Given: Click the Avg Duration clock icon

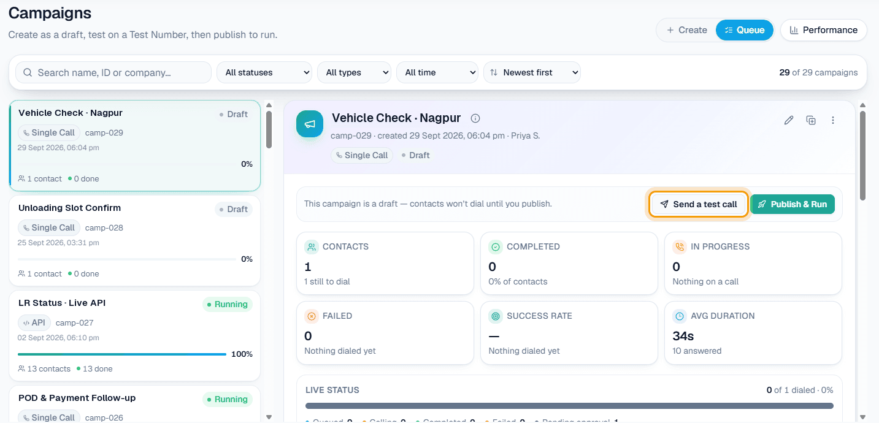Looking at the screenshot, I should [680, 316].
